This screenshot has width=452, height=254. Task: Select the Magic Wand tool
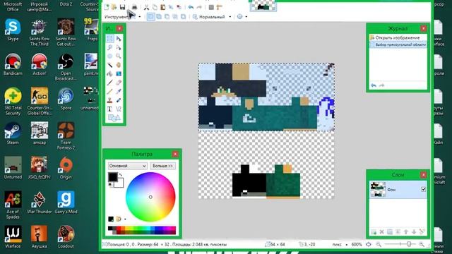click(x=110, y=65)
